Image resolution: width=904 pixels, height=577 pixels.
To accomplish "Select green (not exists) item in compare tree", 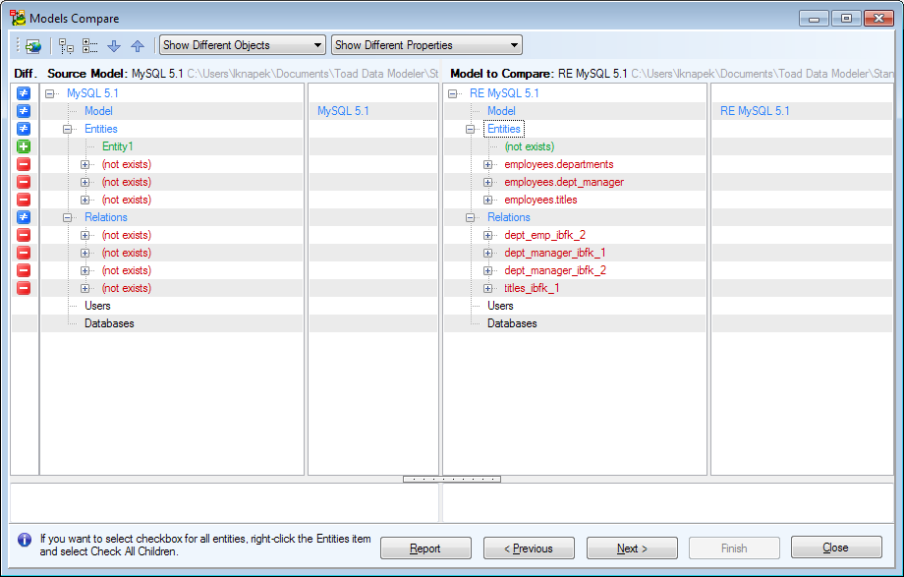I will pyautogui.click(x=530, y=146).
